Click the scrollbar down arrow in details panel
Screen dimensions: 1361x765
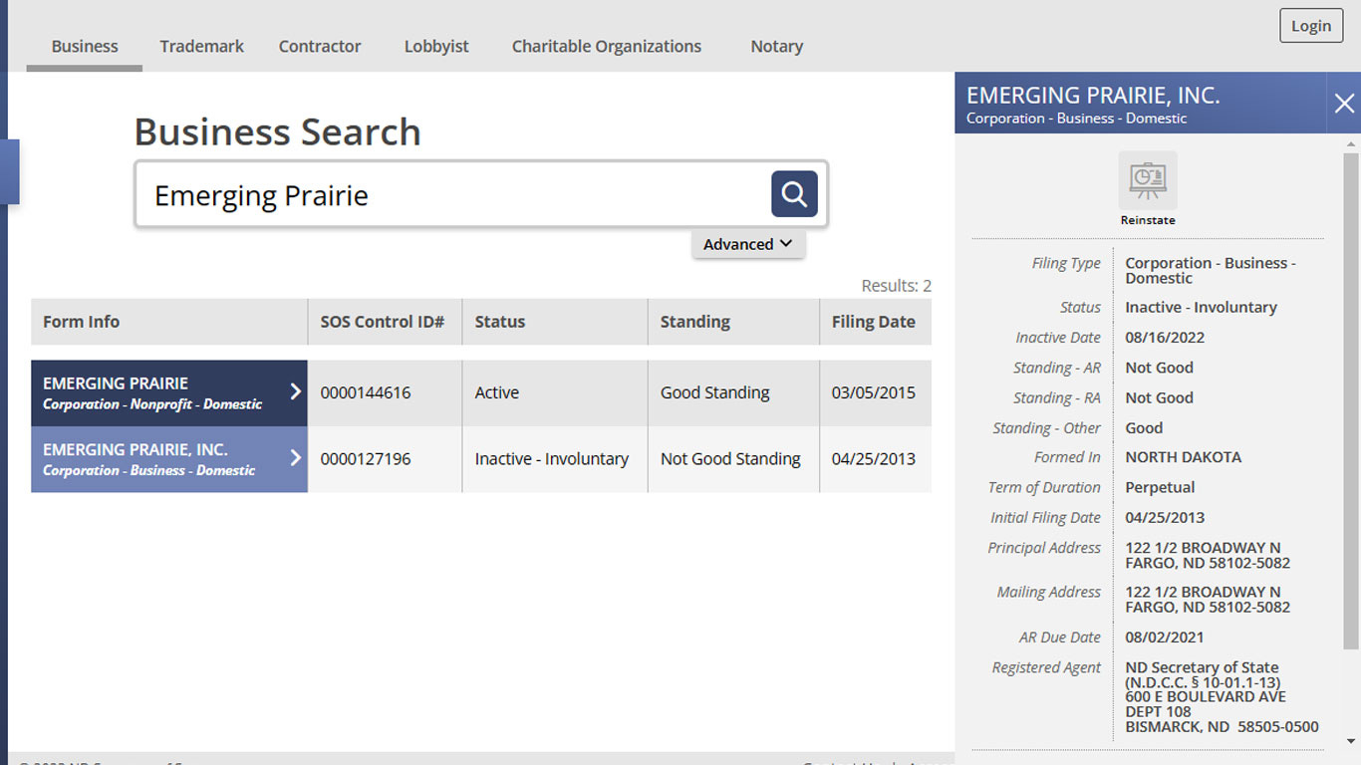pyautogui.click(x=1351, y=741)
